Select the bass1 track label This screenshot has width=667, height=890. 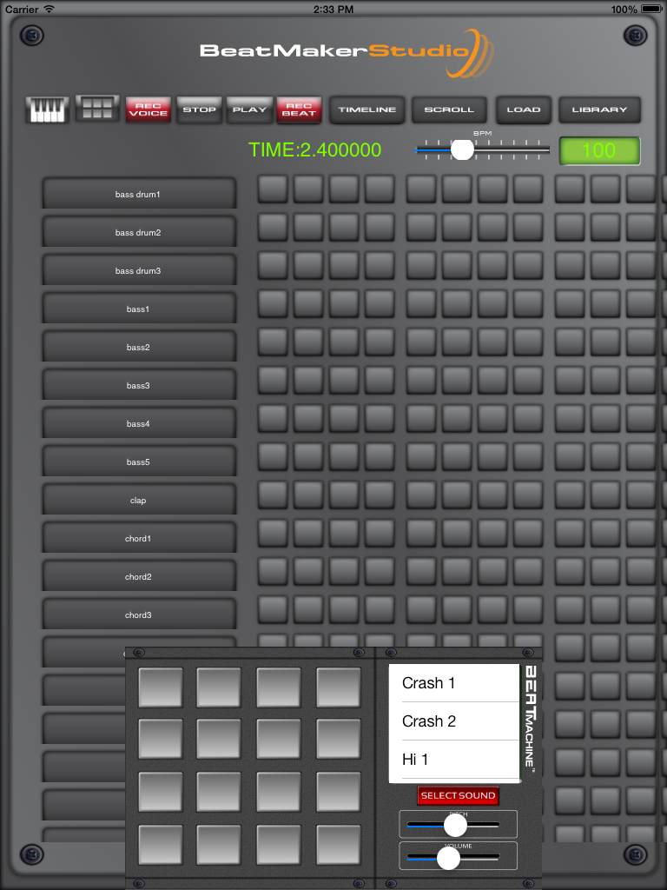click(138, 309)
